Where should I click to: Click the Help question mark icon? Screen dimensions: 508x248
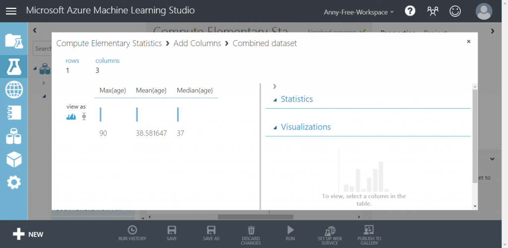coord(410,11)
